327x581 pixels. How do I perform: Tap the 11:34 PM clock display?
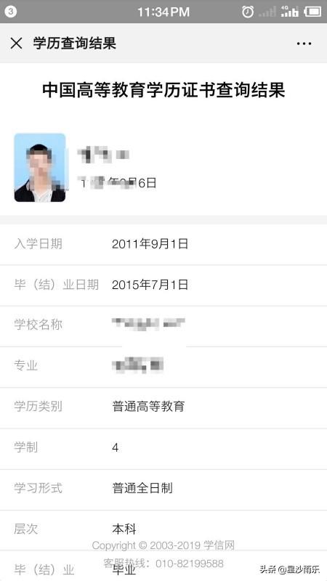click(x=163, y=12)
